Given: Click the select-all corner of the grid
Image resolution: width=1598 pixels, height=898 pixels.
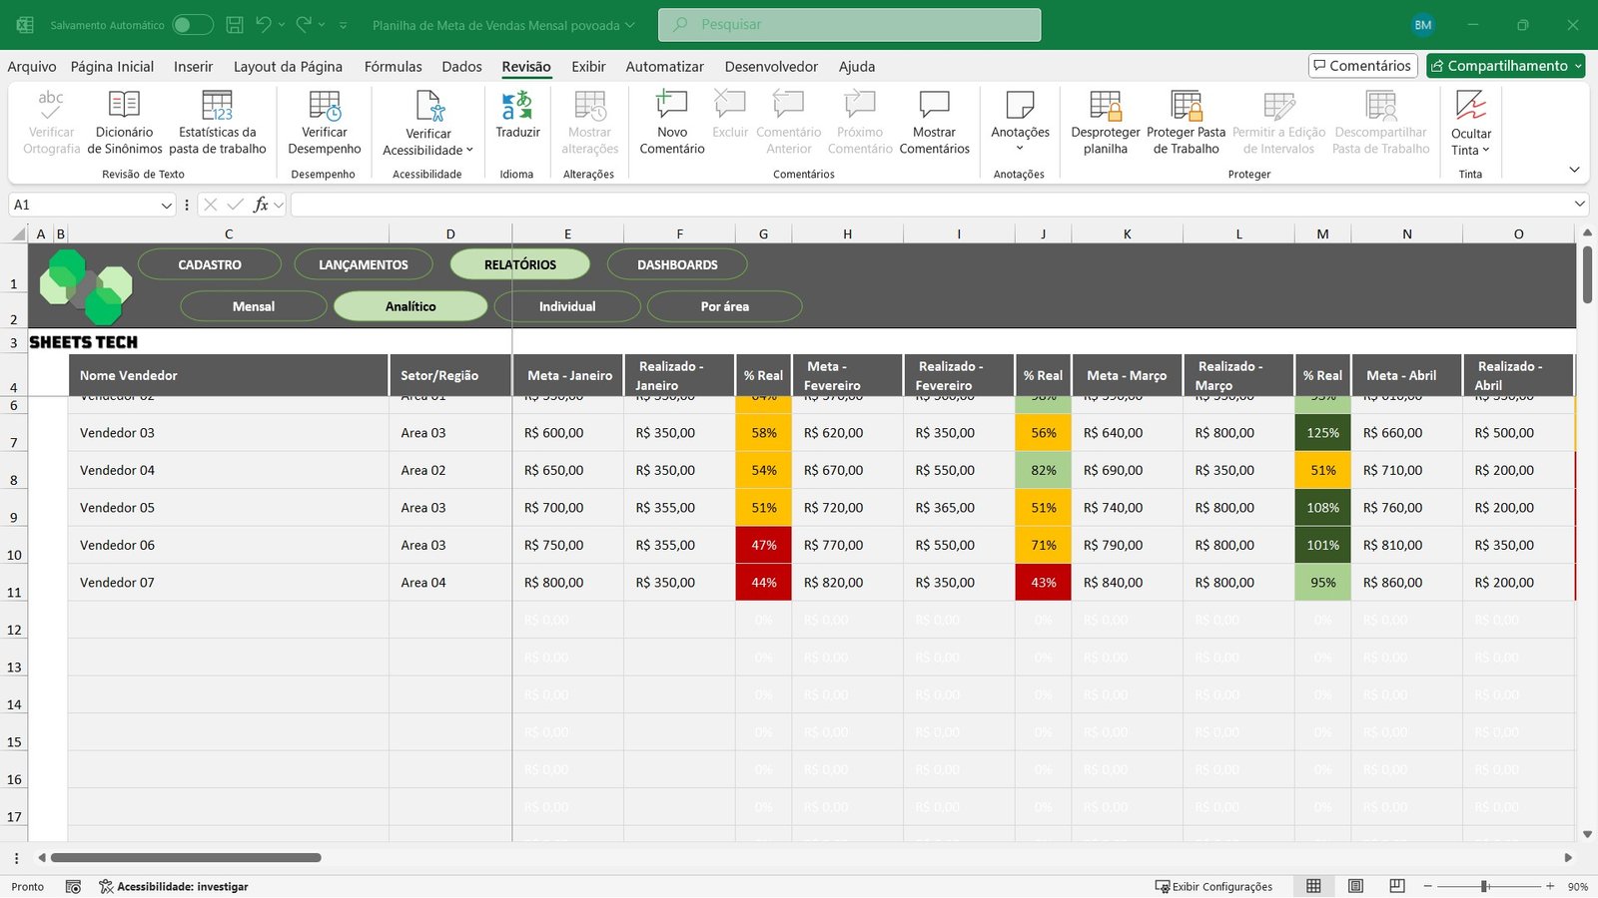Looking at the screenshot, I should pos(18,234).
